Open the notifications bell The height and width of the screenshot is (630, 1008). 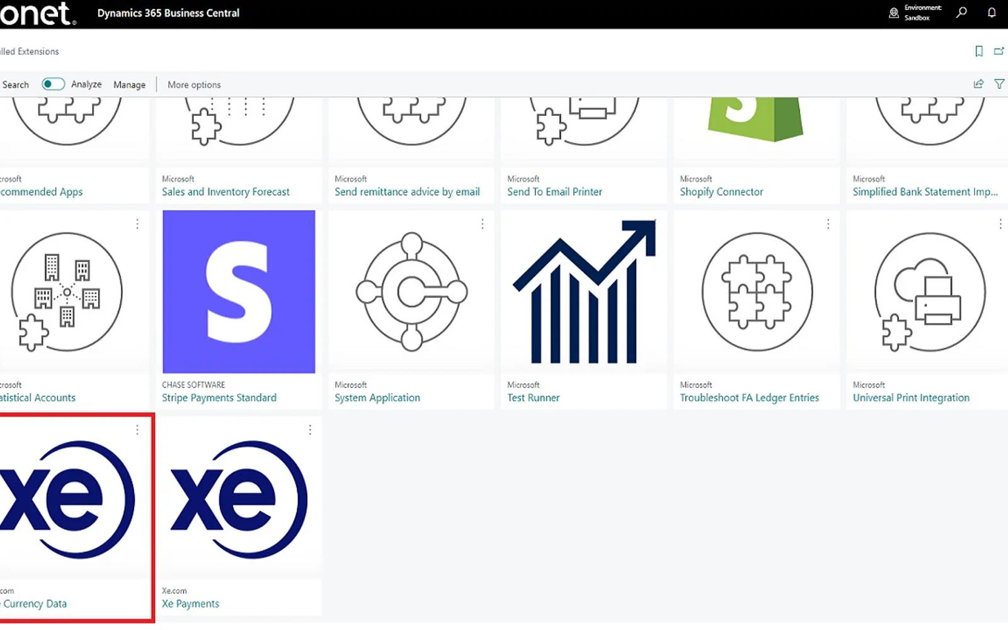point(992,13)
